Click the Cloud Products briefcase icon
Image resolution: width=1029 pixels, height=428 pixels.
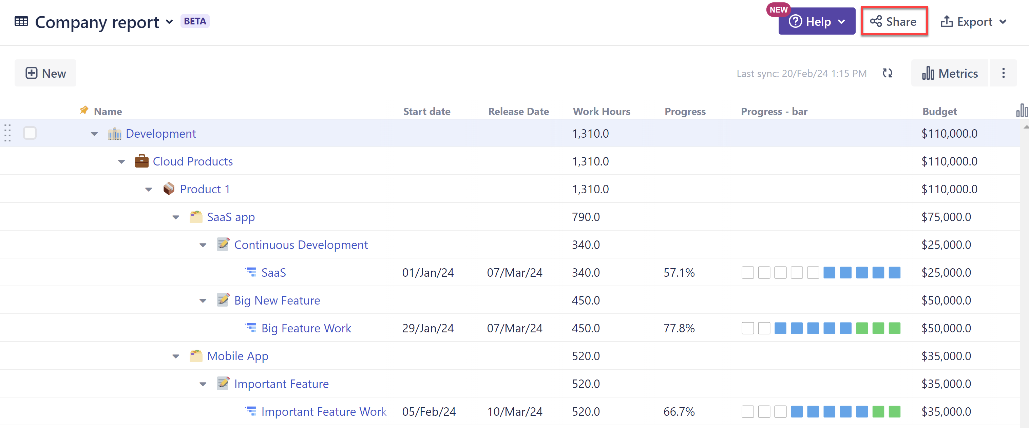click(141, 161)
